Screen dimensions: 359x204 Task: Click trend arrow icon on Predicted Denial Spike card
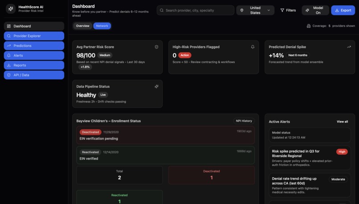pyautogui.click(x=349, y=47)
